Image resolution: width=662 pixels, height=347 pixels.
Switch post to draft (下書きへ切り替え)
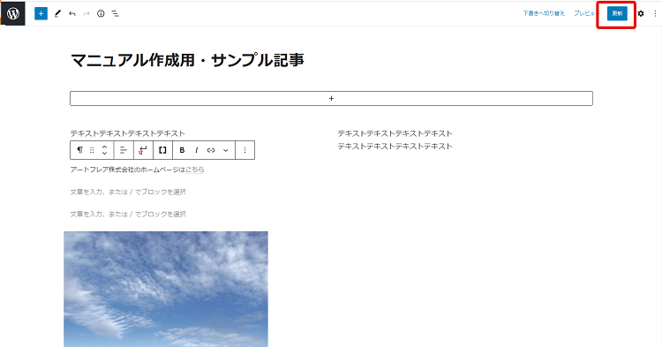pyautogui.click(x=544, y=13)
